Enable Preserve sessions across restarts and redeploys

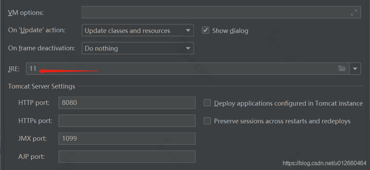click(207, 121)
